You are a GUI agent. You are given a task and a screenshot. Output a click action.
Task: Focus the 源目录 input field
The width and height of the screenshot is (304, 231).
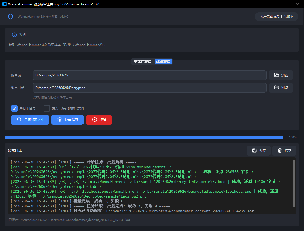click(149, 75)
